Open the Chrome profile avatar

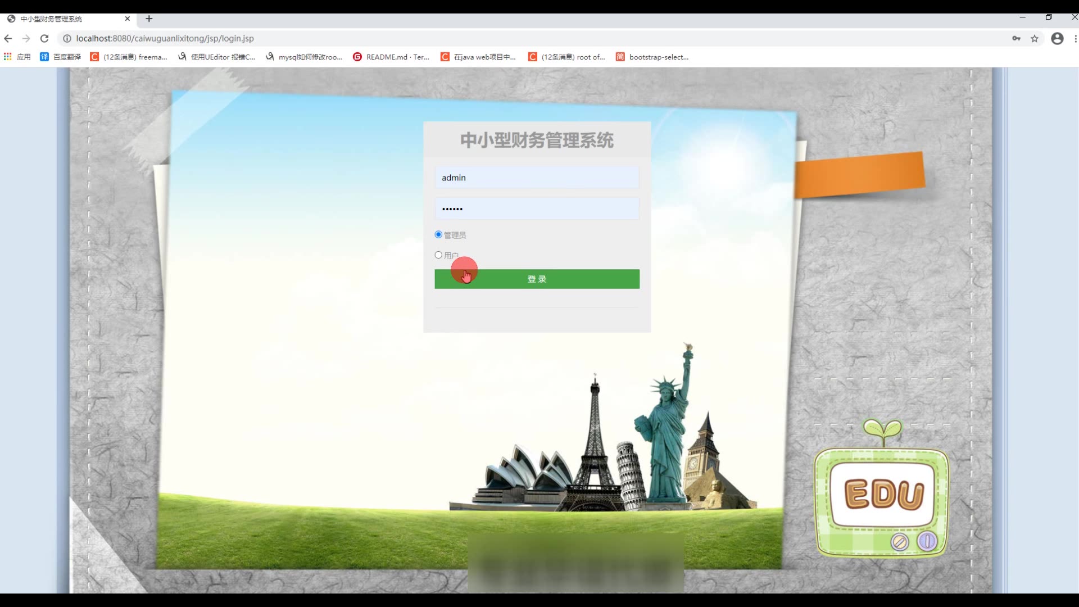tap(1057, 38)
